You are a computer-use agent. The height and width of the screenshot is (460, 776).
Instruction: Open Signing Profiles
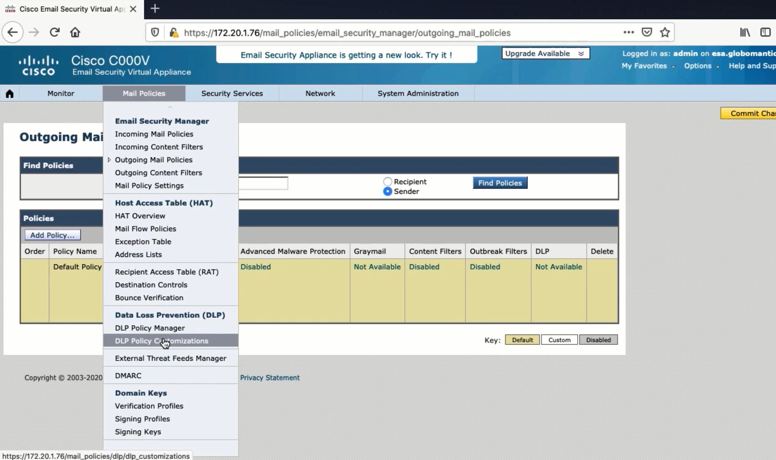tap(142, 419)
